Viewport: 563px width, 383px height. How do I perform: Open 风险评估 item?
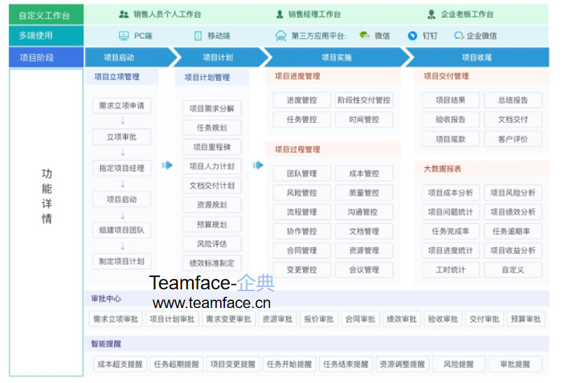[212, 244]
